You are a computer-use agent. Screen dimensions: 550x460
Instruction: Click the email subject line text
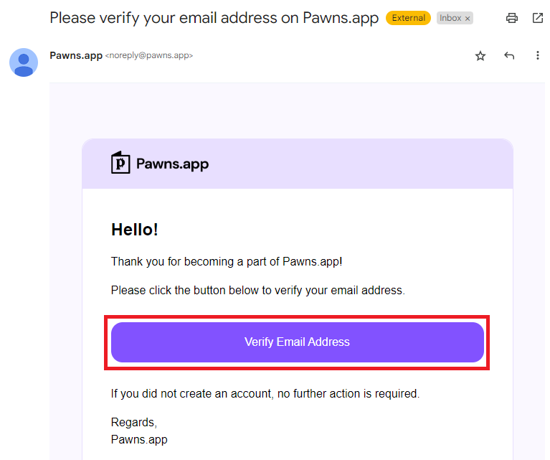coord(214,18)
